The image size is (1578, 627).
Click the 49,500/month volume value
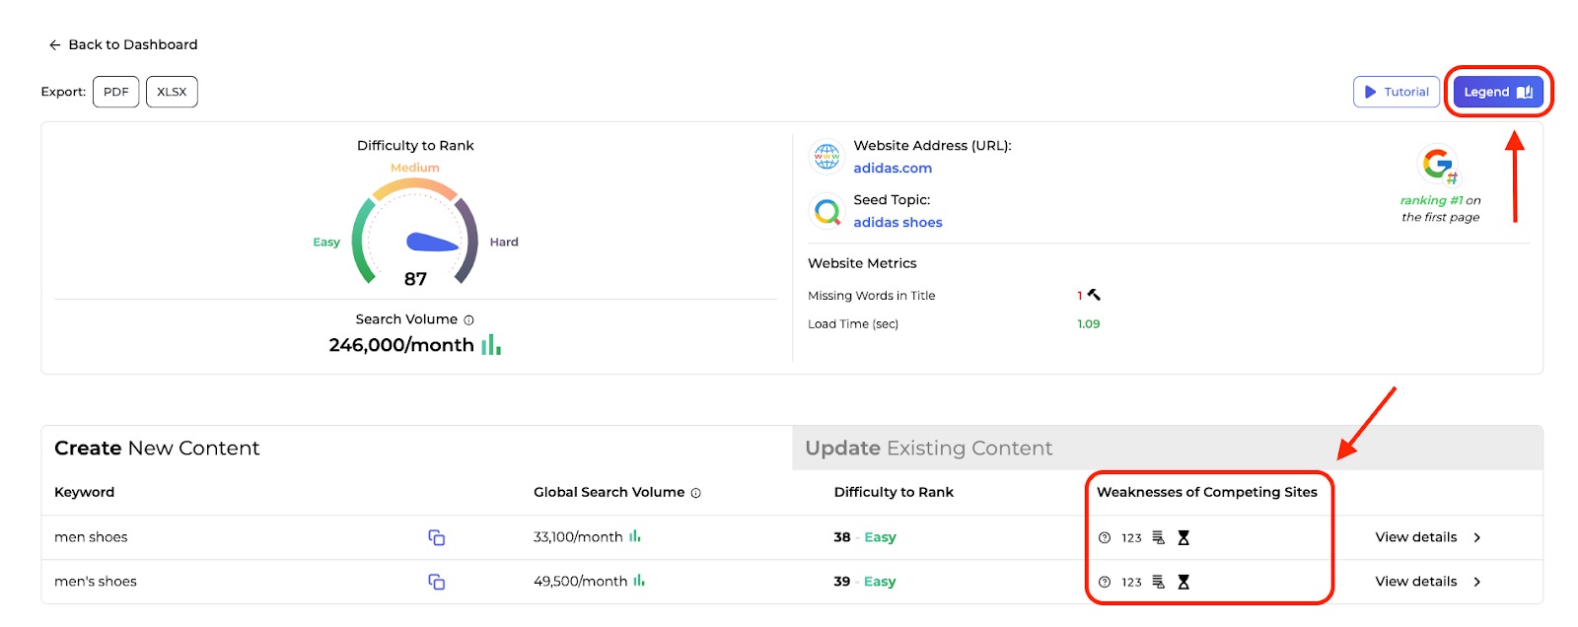[580, 582]
